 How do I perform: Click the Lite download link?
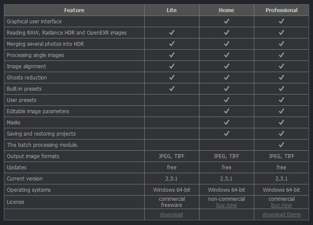[171, 215]
